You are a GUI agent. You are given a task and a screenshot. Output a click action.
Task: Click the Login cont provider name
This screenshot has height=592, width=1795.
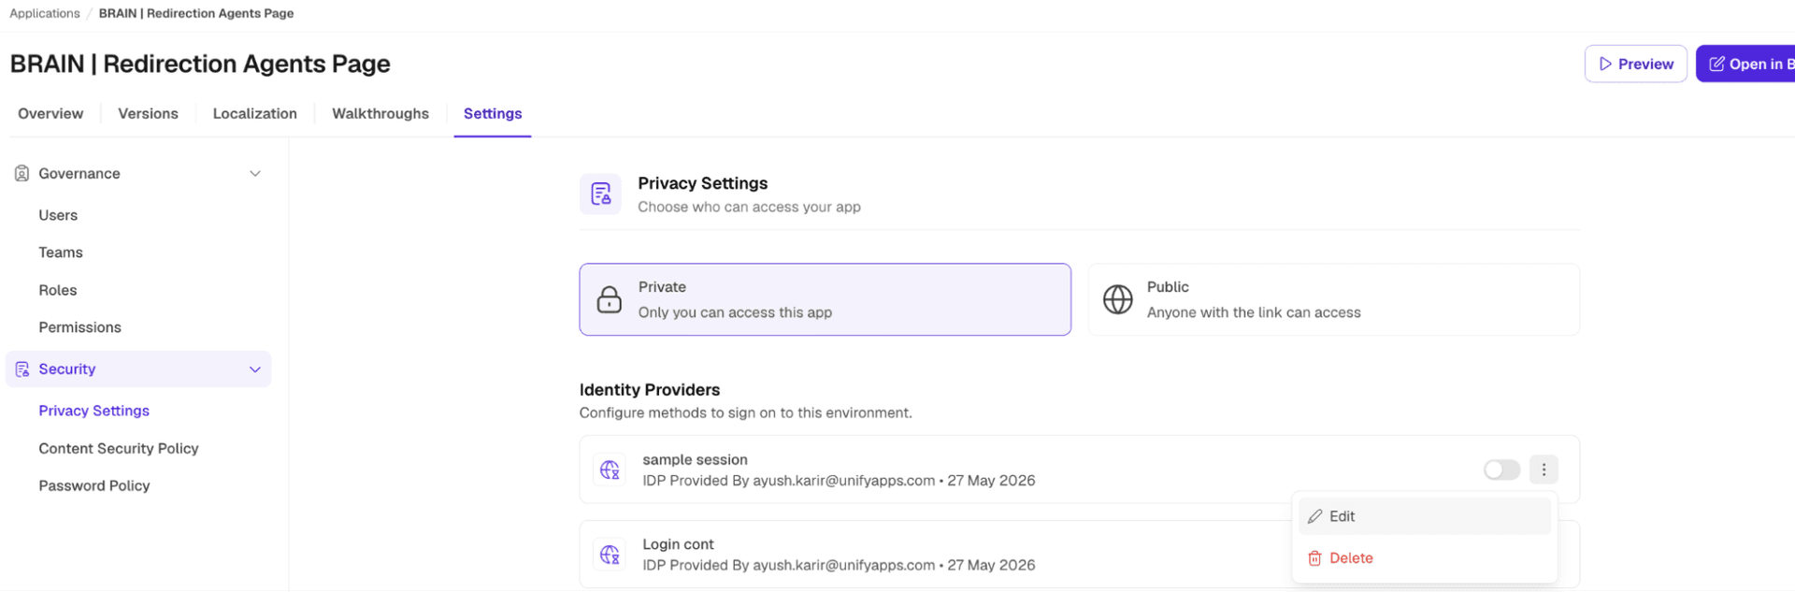[x=678, y=544]
